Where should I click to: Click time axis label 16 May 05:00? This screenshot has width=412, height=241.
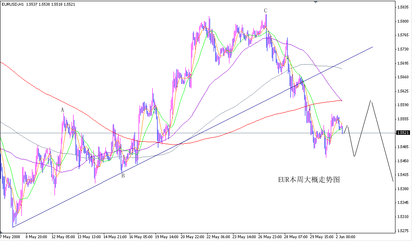click(x=141, y=237)
